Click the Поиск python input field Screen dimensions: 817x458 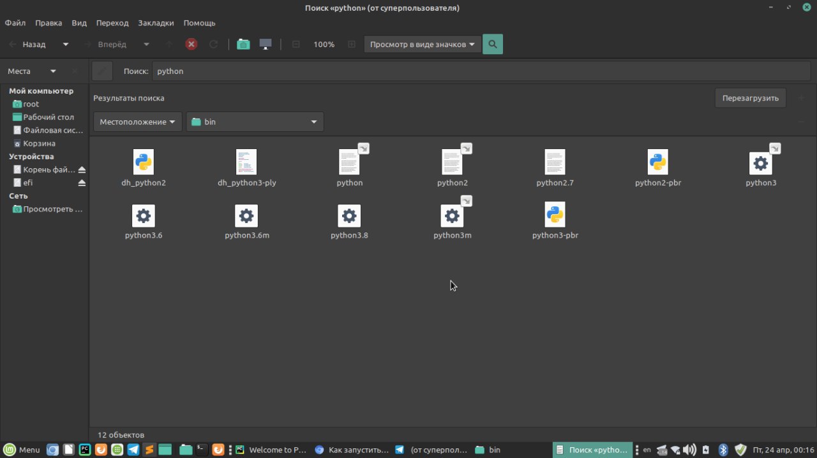pos(482,71)
